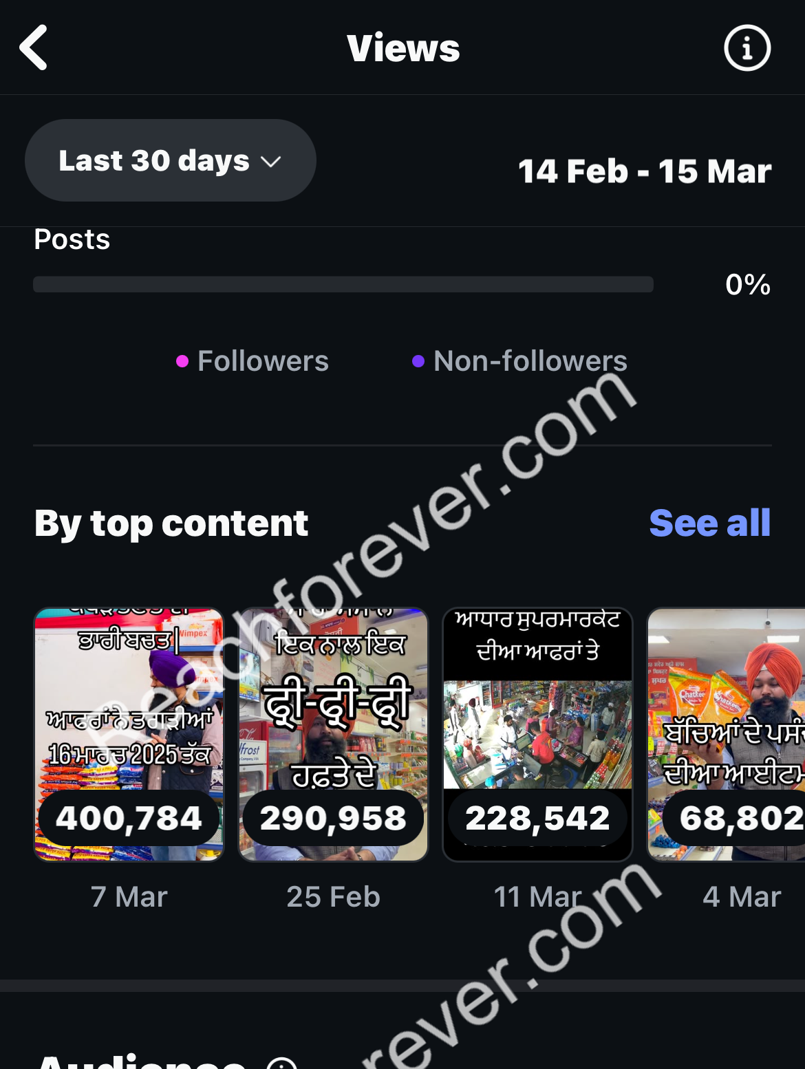Image resolution: width=805 pixels, height=1069 pixels.
Task: Open the post with 68,802 views
Action: (726, 735)
